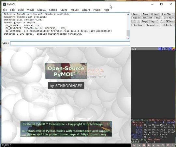
Task: Open the Build menu
Action: 21,10
